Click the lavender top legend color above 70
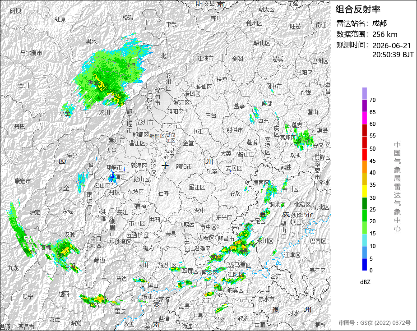The width and height of the screenshot is (417, 331). tap(365, 93)
